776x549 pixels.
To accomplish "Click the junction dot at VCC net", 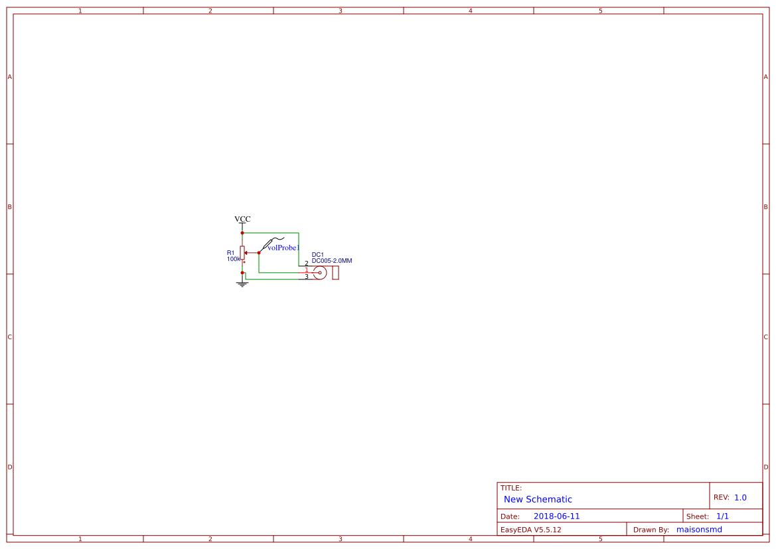I will [x=242, y=232].
